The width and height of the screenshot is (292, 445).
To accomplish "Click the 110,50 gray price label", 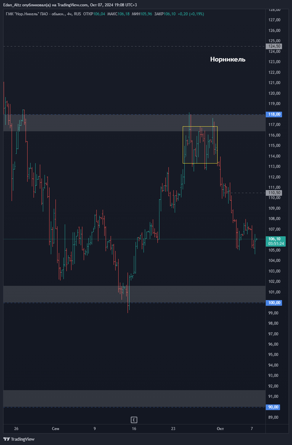I will (274, 193).
